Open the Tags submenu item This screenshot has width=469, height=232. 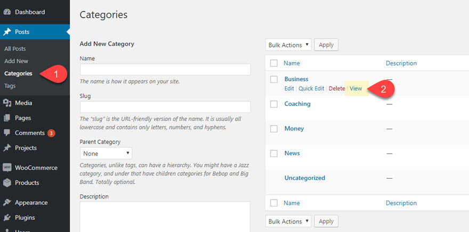point(10,86)
